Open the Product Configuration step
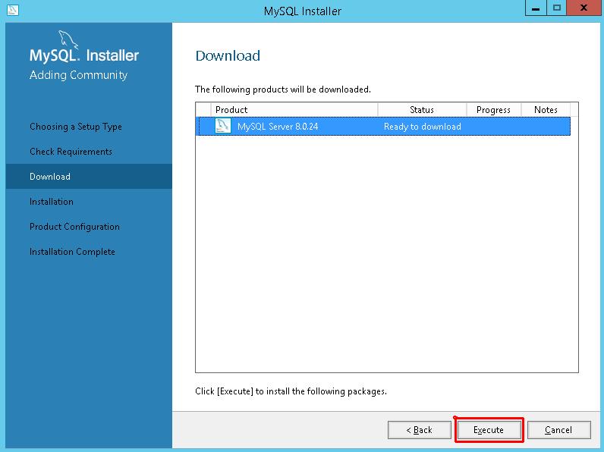 coord(74,227)
